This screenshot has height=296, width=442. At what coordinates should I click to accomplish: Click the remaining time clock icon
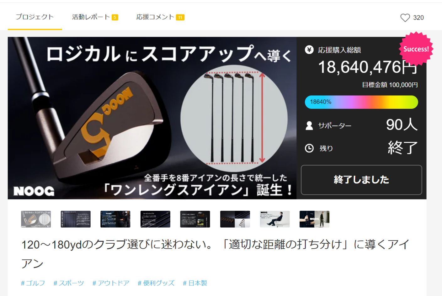click(309, 148)
